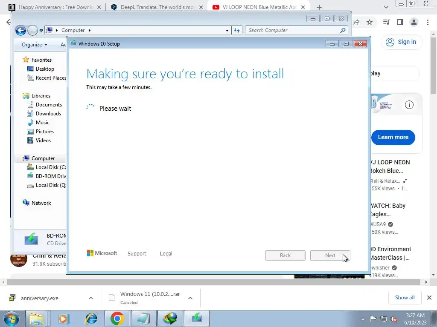Viewport: 437px width, 327px height.
Task: Click the Chrome share page icon
Action: coord(356,22)
